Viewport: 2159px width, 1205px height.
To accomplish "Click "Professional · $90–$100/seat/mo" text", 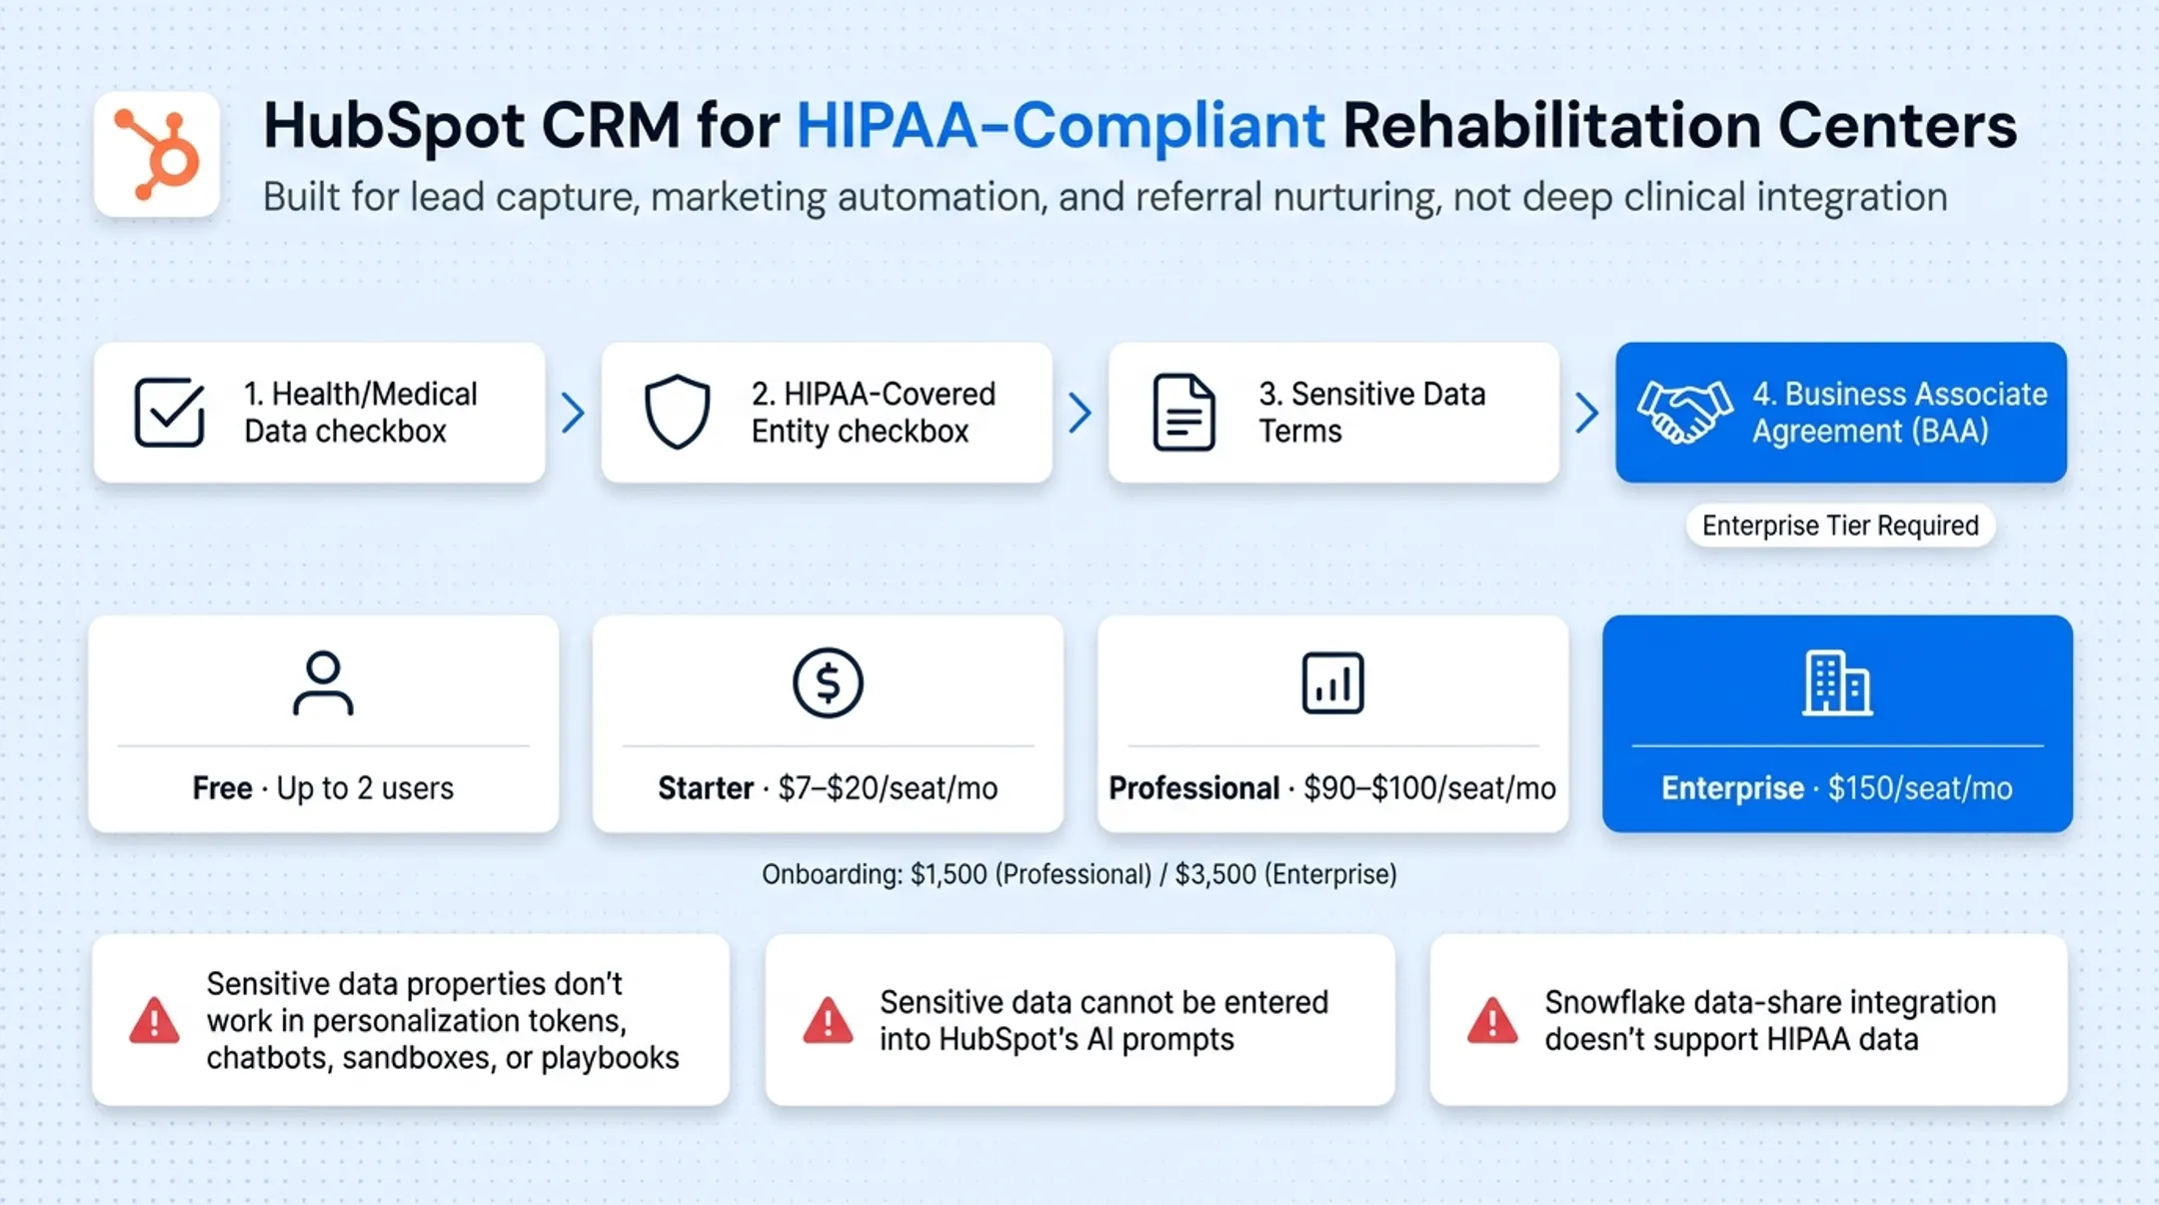I will click(x=1332, y=788).
